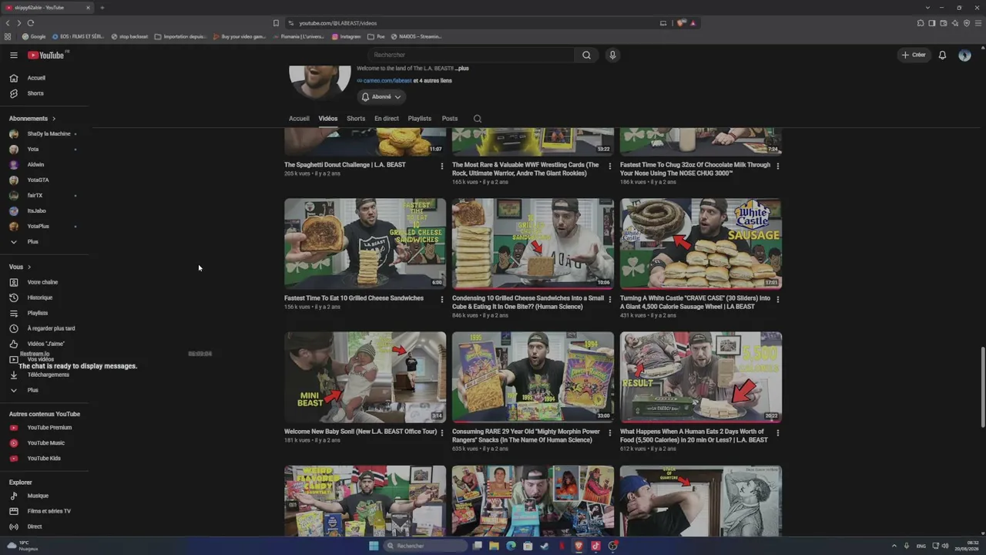This screenshot has height=555, width=986.
Task: Open the Mini Beast baby video thumbnail
Action: [x=365, y=377]
